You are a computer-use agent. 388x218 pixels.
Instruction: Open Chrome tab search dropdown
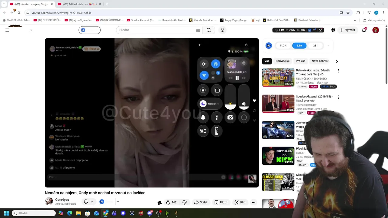pyautogui.click(x=4, y=4)
